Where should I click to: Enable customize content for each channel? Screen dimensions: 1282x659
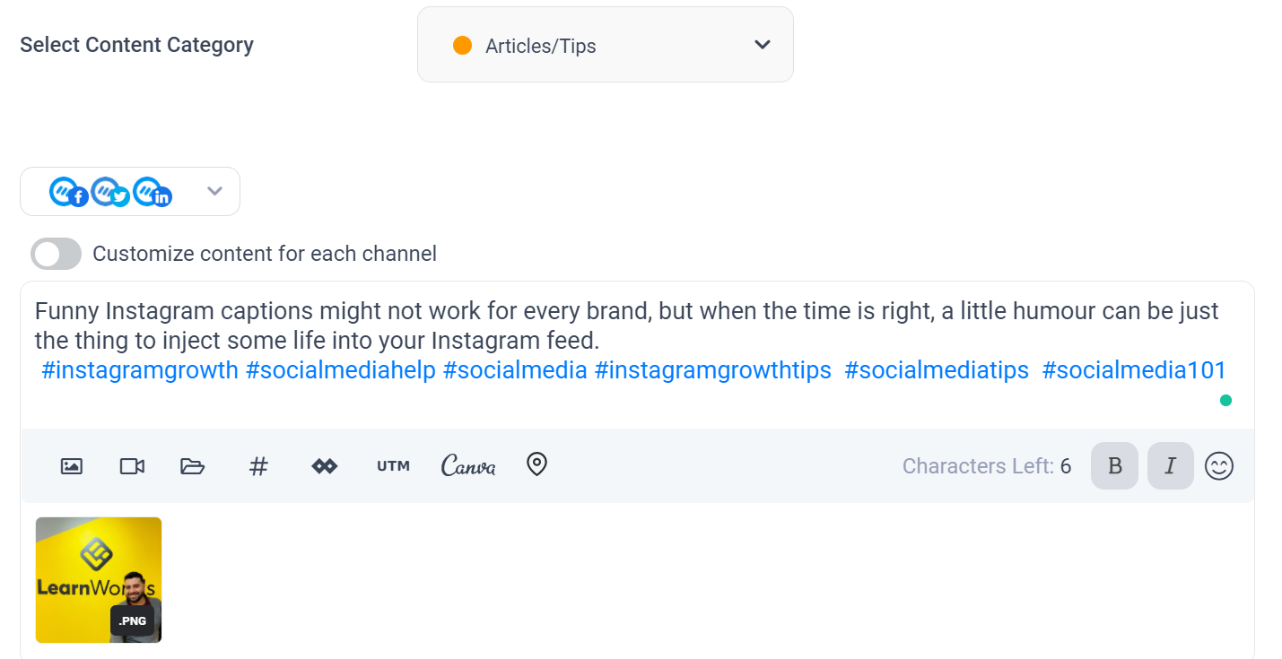56,254
